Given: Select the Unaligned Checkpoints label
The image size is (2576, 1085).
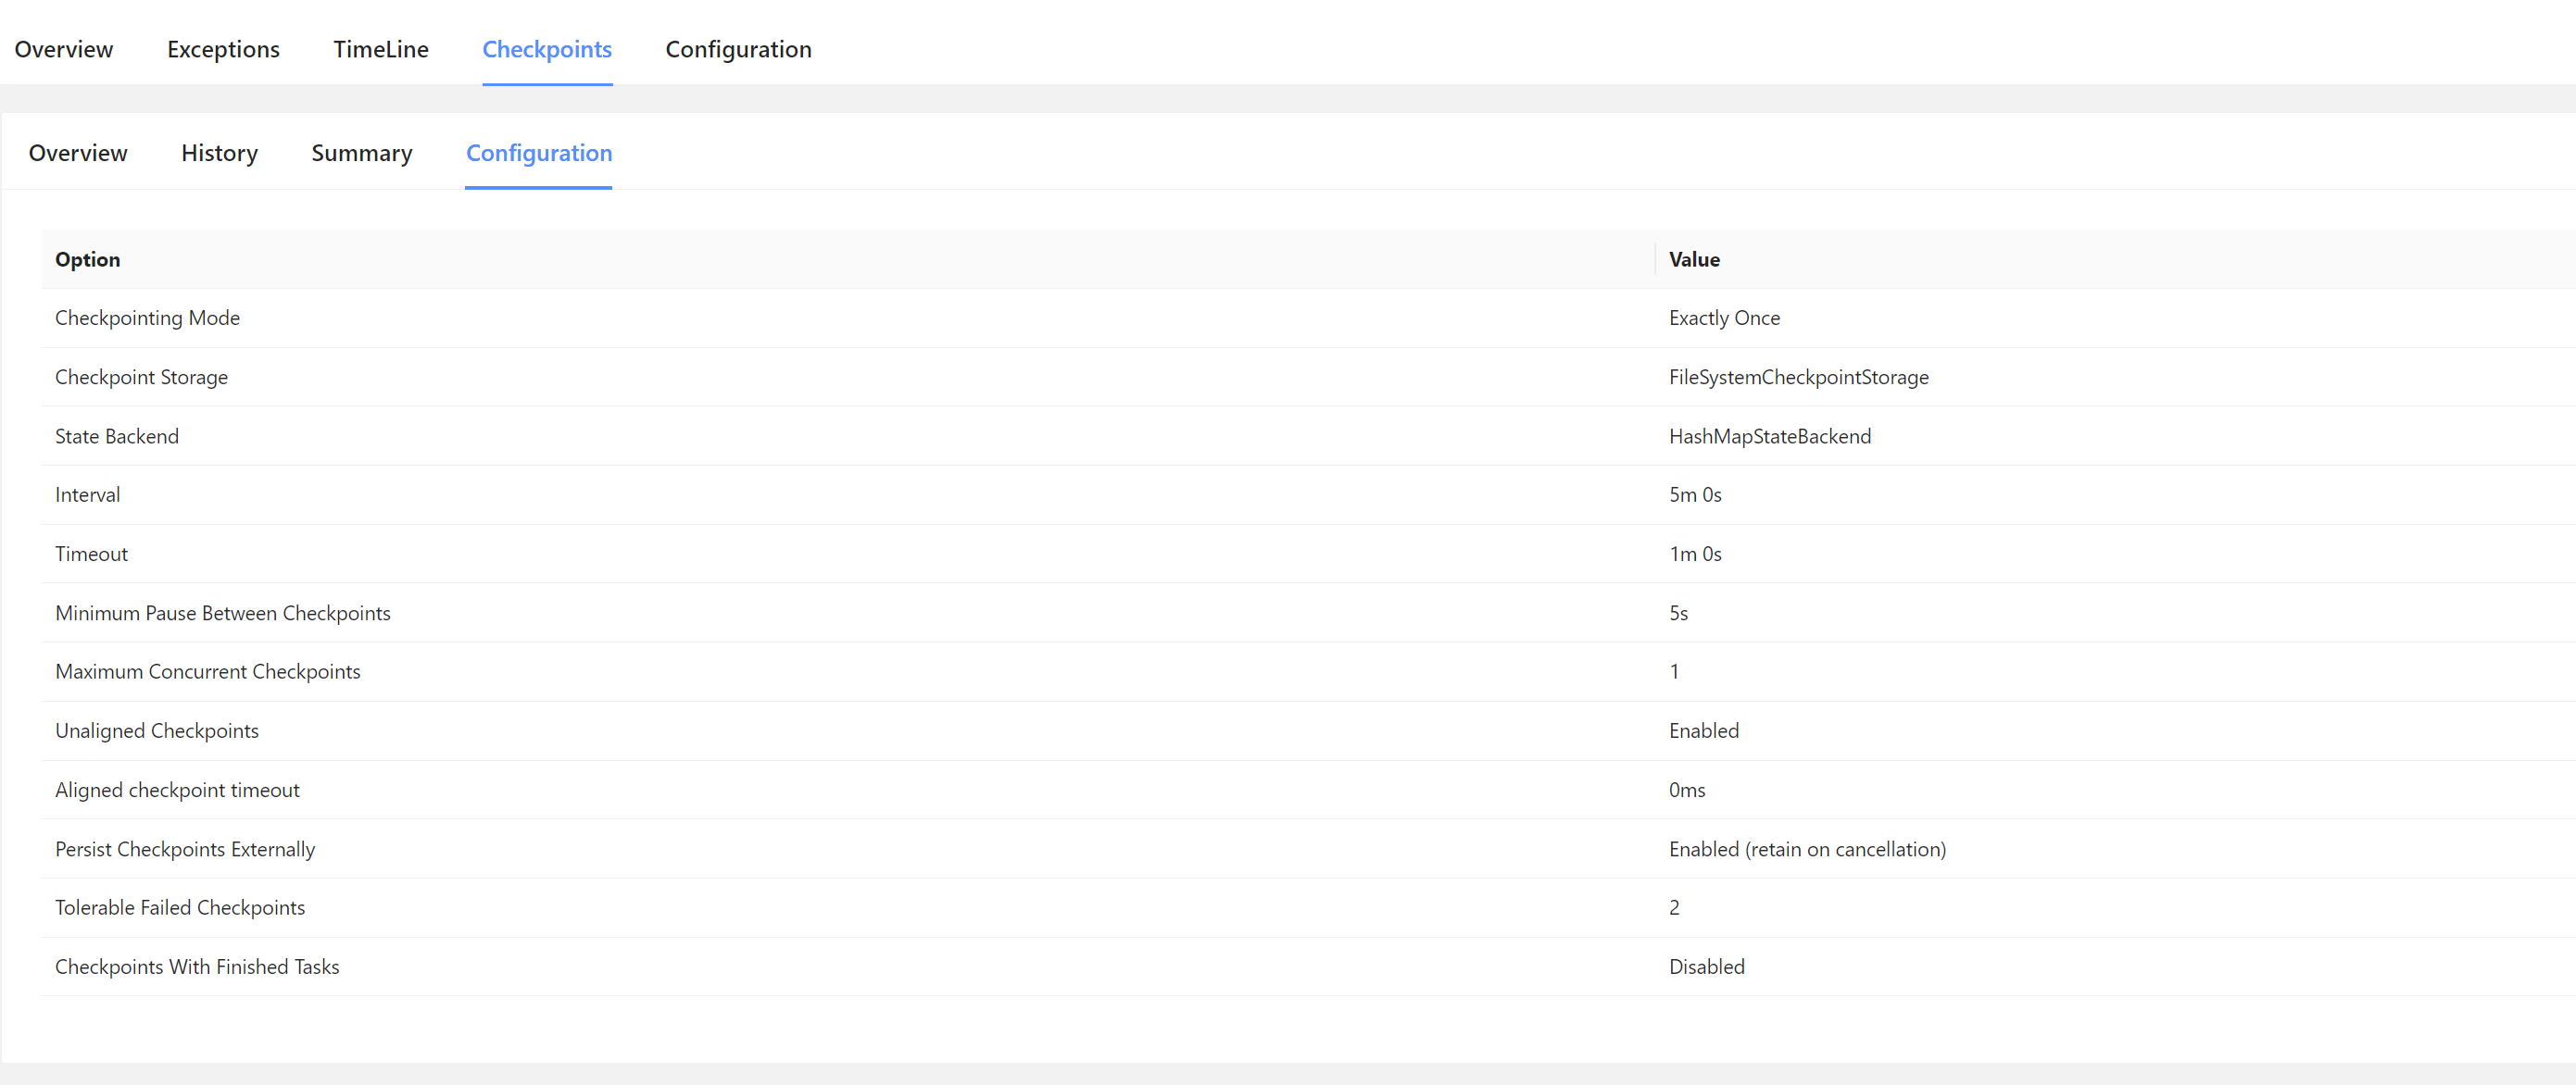Looking at the screenshot, I should pos(157,731).
